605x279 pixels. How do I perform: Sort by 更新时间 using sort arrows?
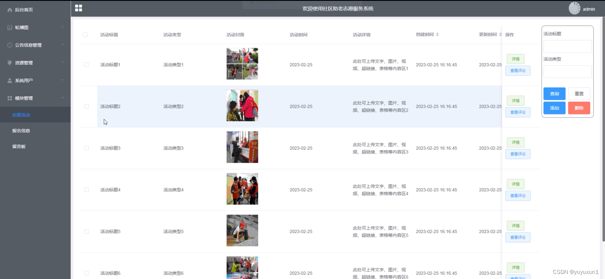(500, 35)
